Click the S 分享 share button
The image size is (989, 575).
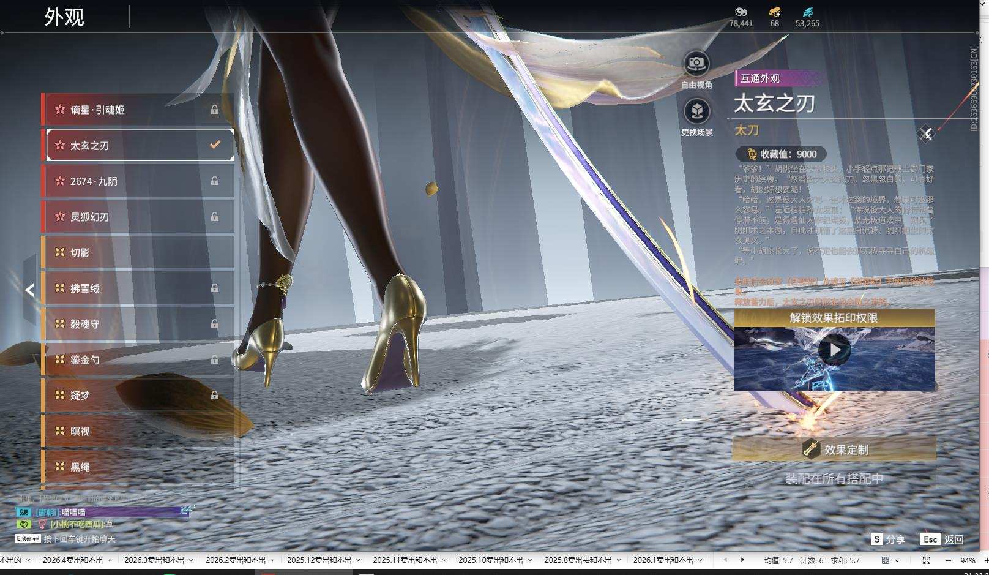pos(888,539)
